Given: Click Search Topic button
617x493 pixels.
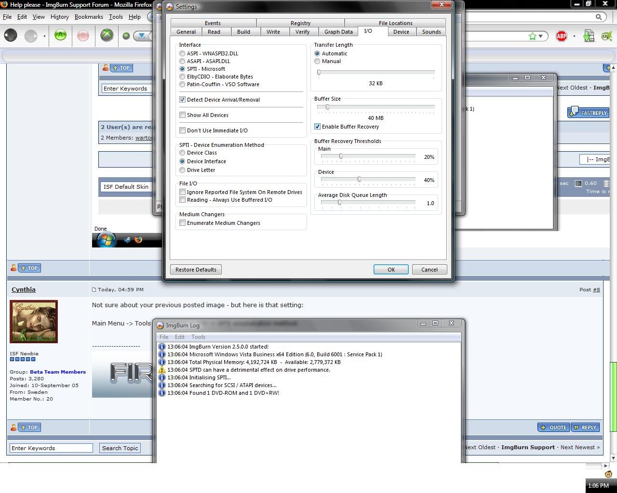Looking at the screenshot, I should click(x=120, y=448).
